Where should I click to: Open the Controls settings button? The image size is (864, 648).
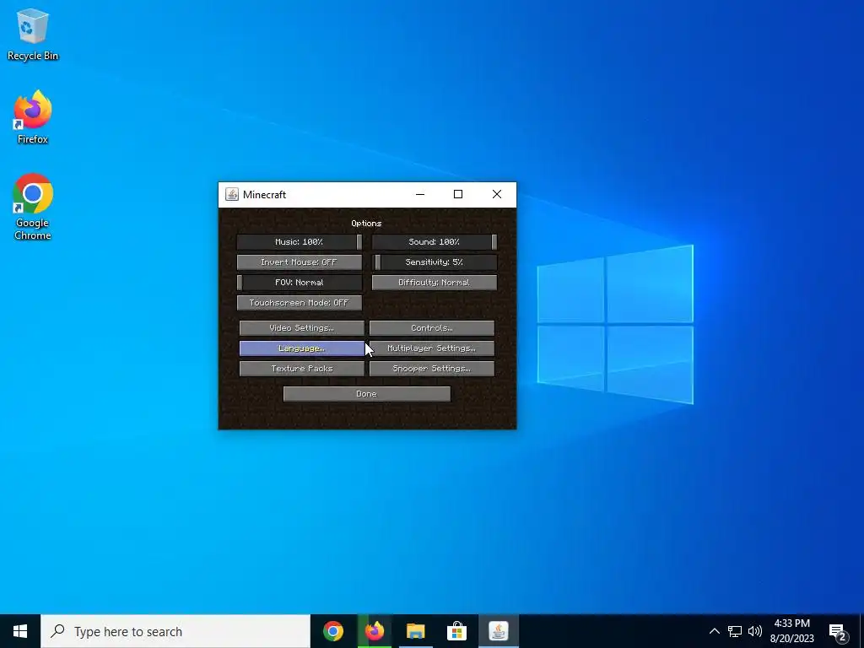coord(431,328)
